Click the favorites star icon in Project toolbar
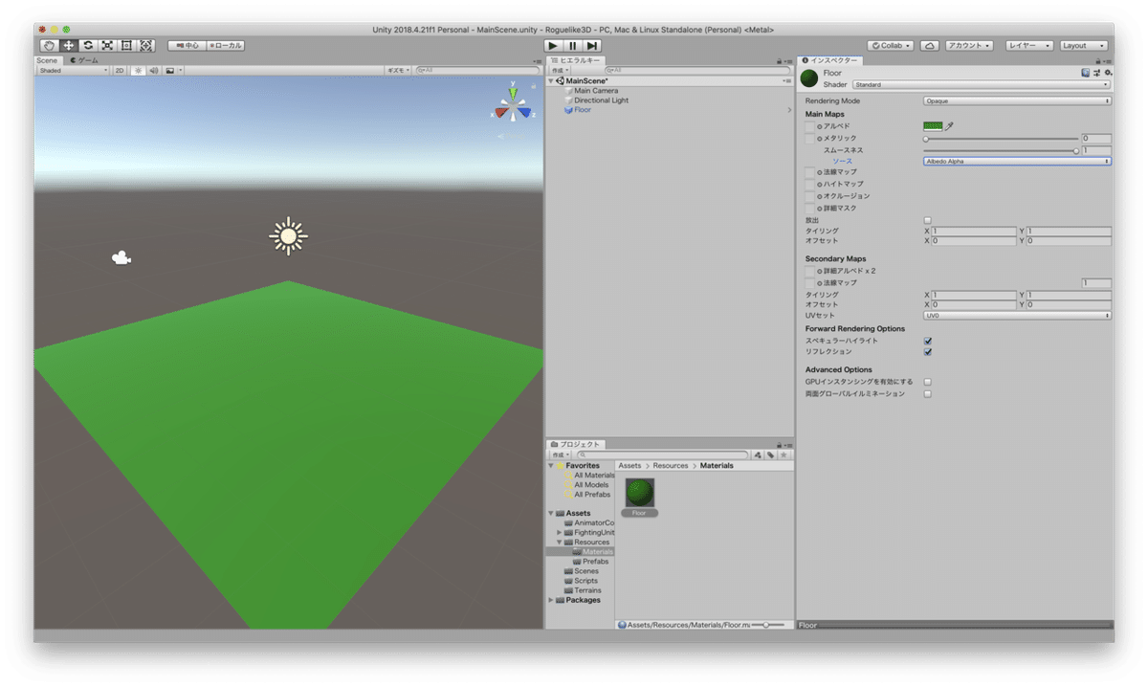 click(783, 455)
